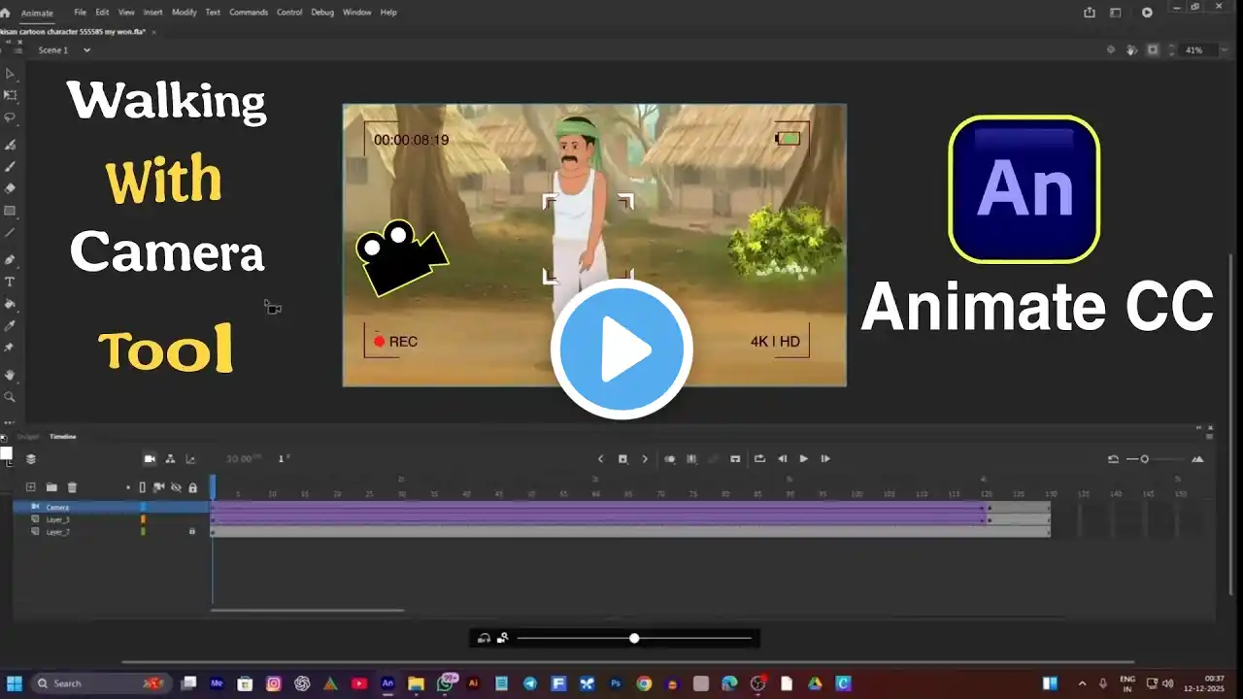Click the New Layer icon in the timeline

31,487
